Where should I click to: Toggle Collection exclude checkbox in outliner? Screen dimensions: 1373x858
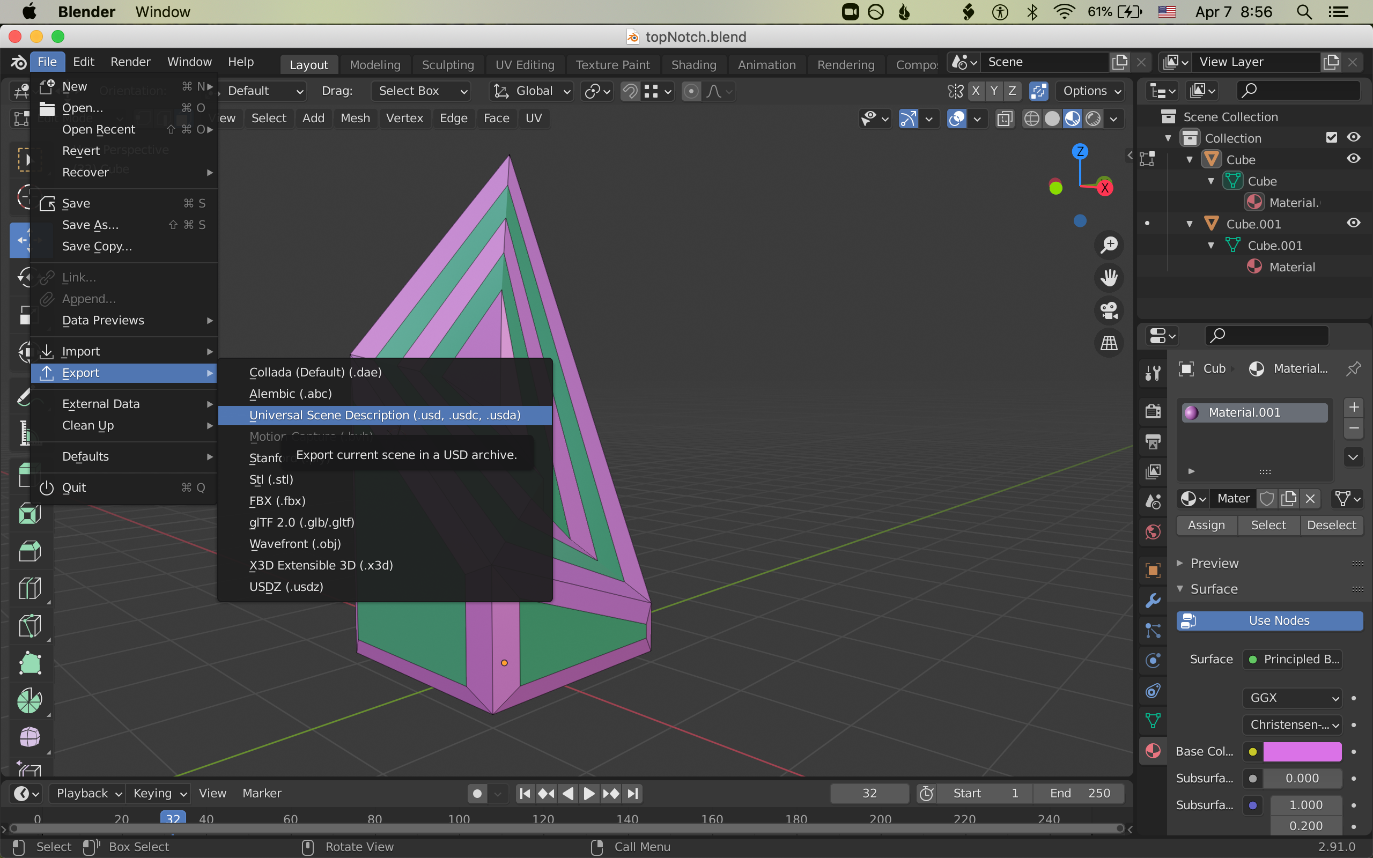coord(1331,137)
